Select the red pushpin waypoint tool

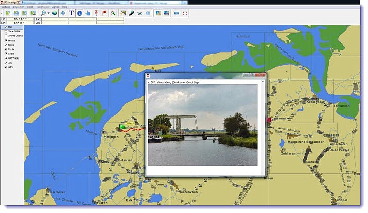point(96,13)
